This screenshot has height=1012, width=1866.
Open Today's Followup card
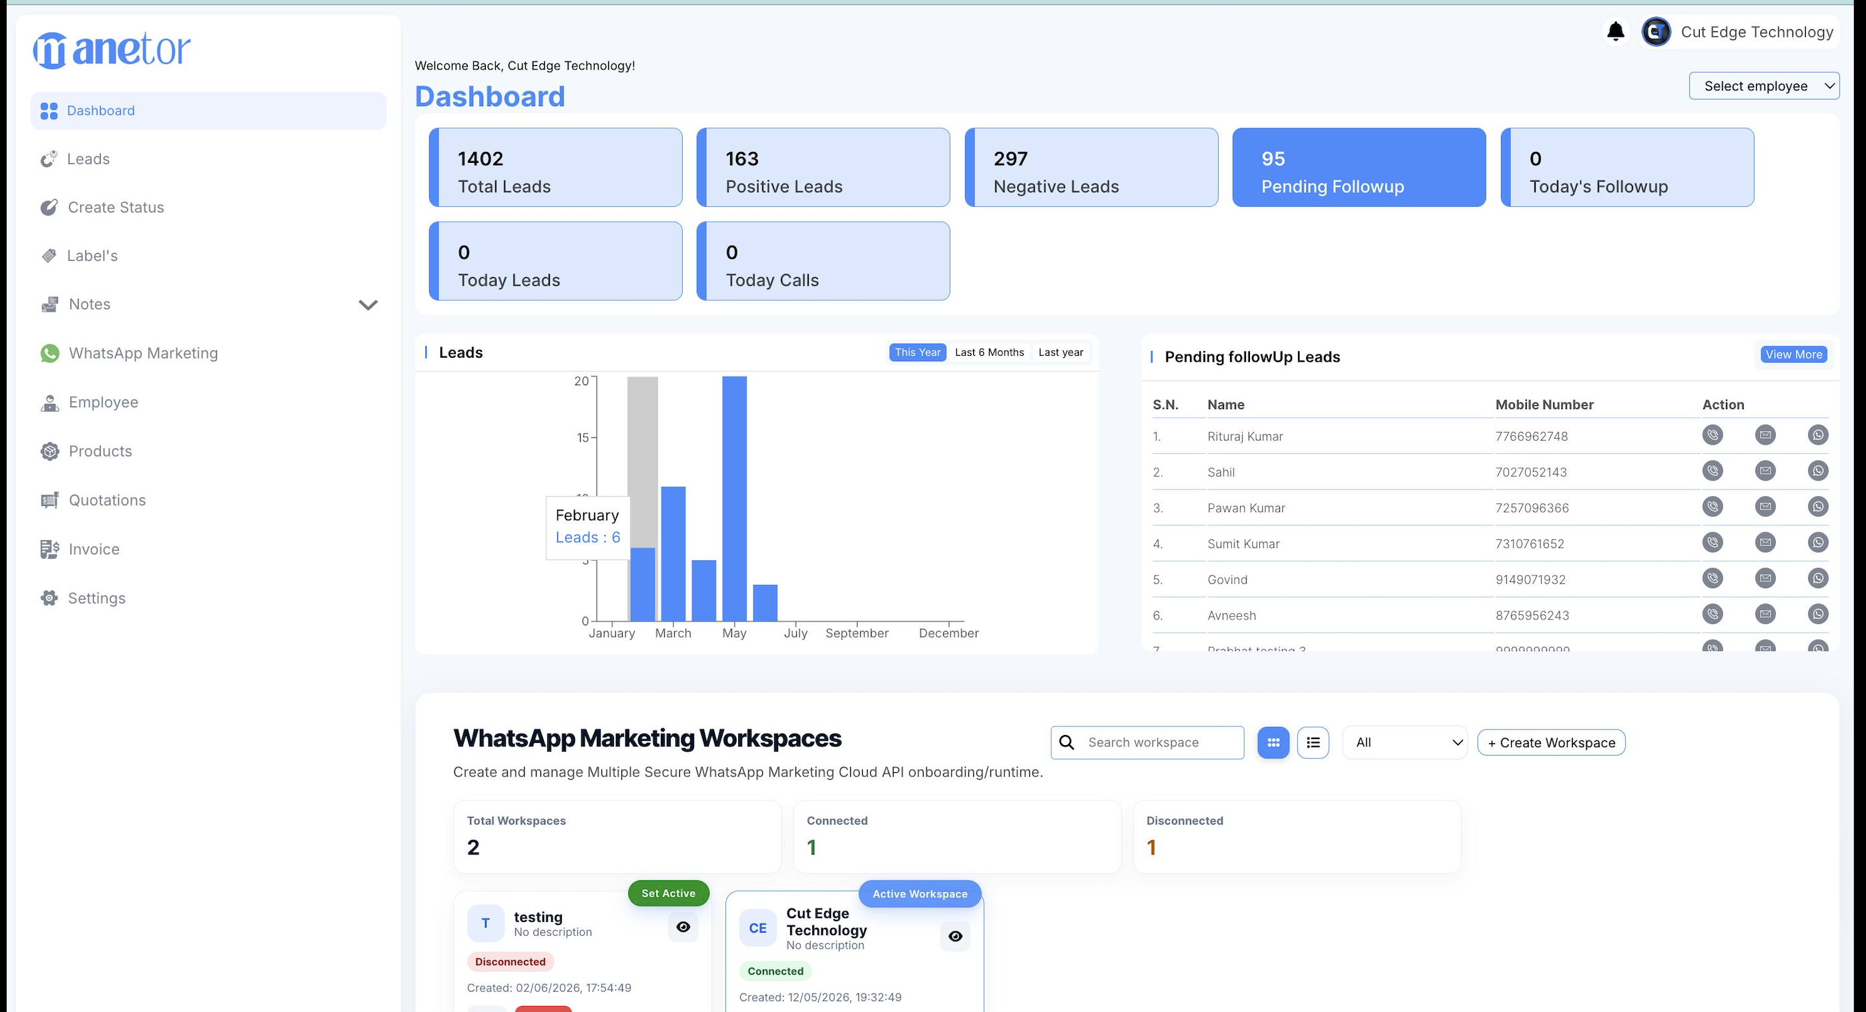click(x=1627, y=168)
